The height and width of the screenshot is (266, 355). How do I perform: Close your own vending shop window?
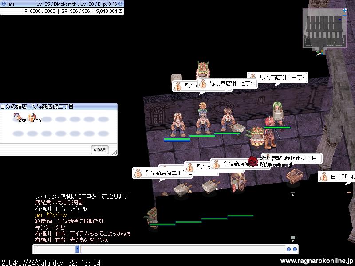pos(99,149)
